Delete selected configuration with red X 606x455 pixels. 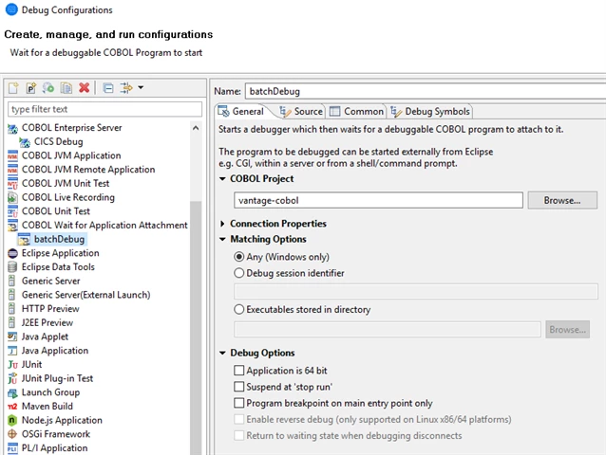tap(84, 88)
